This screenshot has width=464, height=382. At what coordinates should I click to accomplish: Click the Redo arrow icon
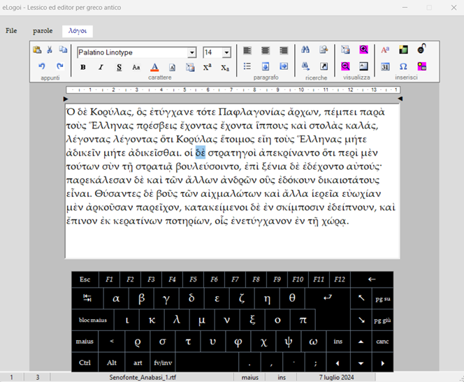60,66
